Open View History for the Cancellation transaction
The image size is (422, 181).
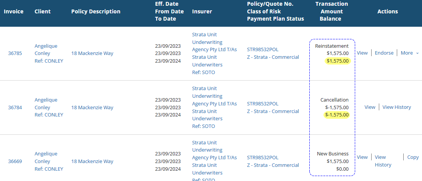point(396,107)
